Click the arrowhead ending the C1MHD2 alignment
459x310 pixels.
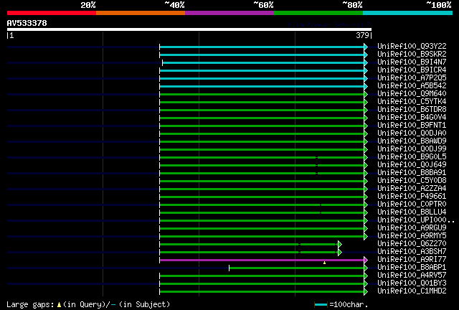point(366,291)
